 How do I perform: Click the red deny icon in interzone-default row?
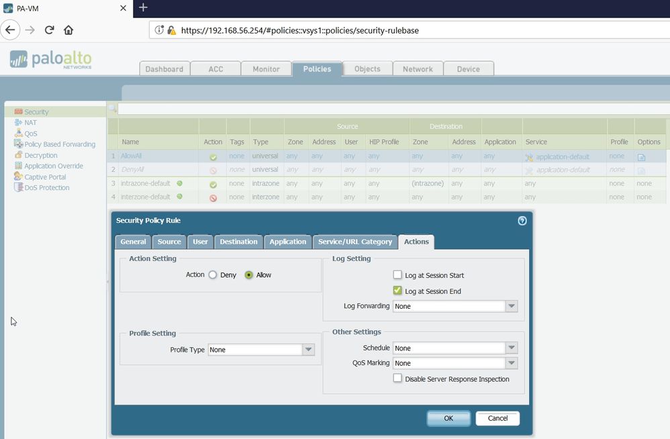(213, 198)
